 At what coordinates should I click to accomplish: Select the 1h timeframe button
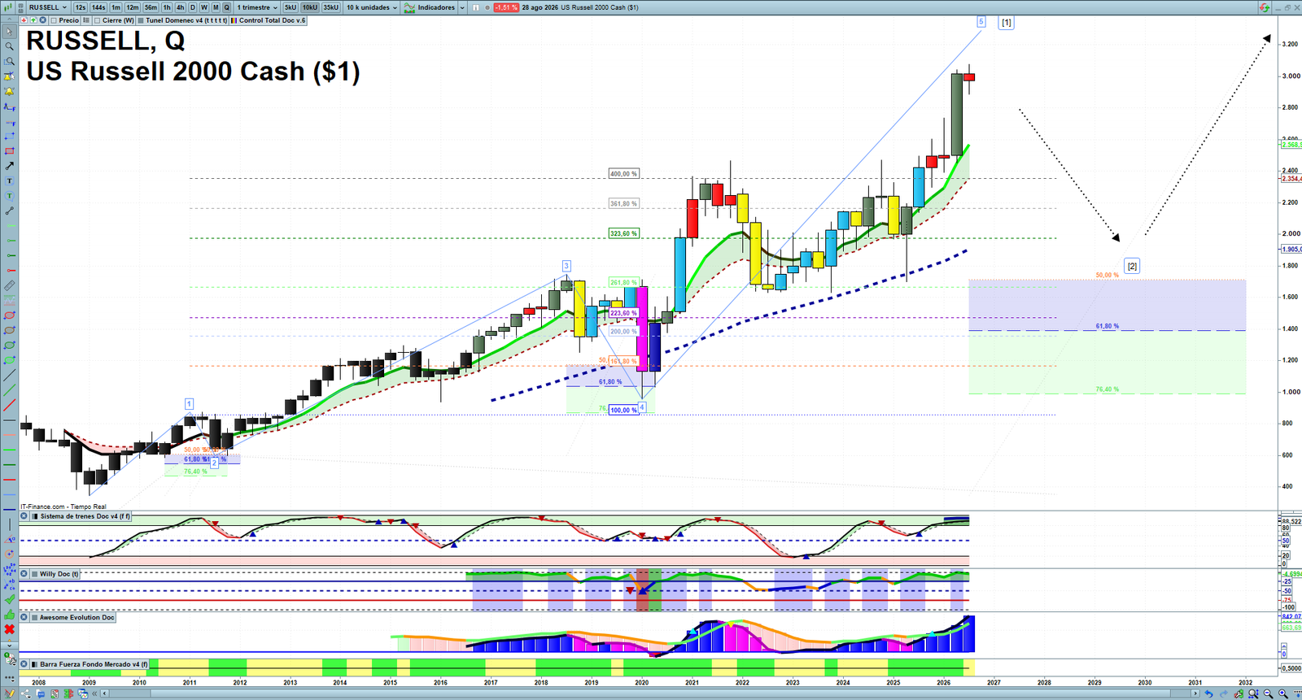167,7
